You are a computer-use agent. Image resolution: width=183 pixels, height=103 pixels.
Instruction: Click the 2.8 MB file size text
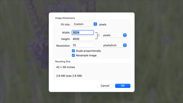(x=69, y=76)
